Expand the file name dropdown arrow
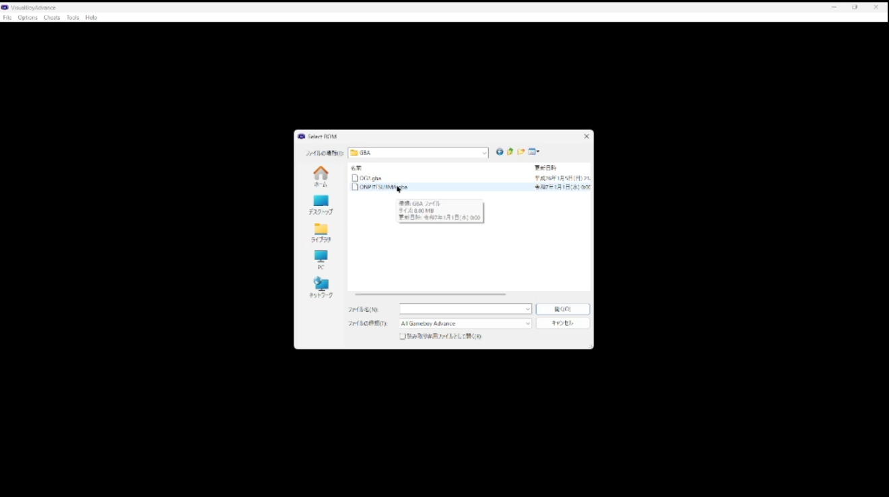 527,309
